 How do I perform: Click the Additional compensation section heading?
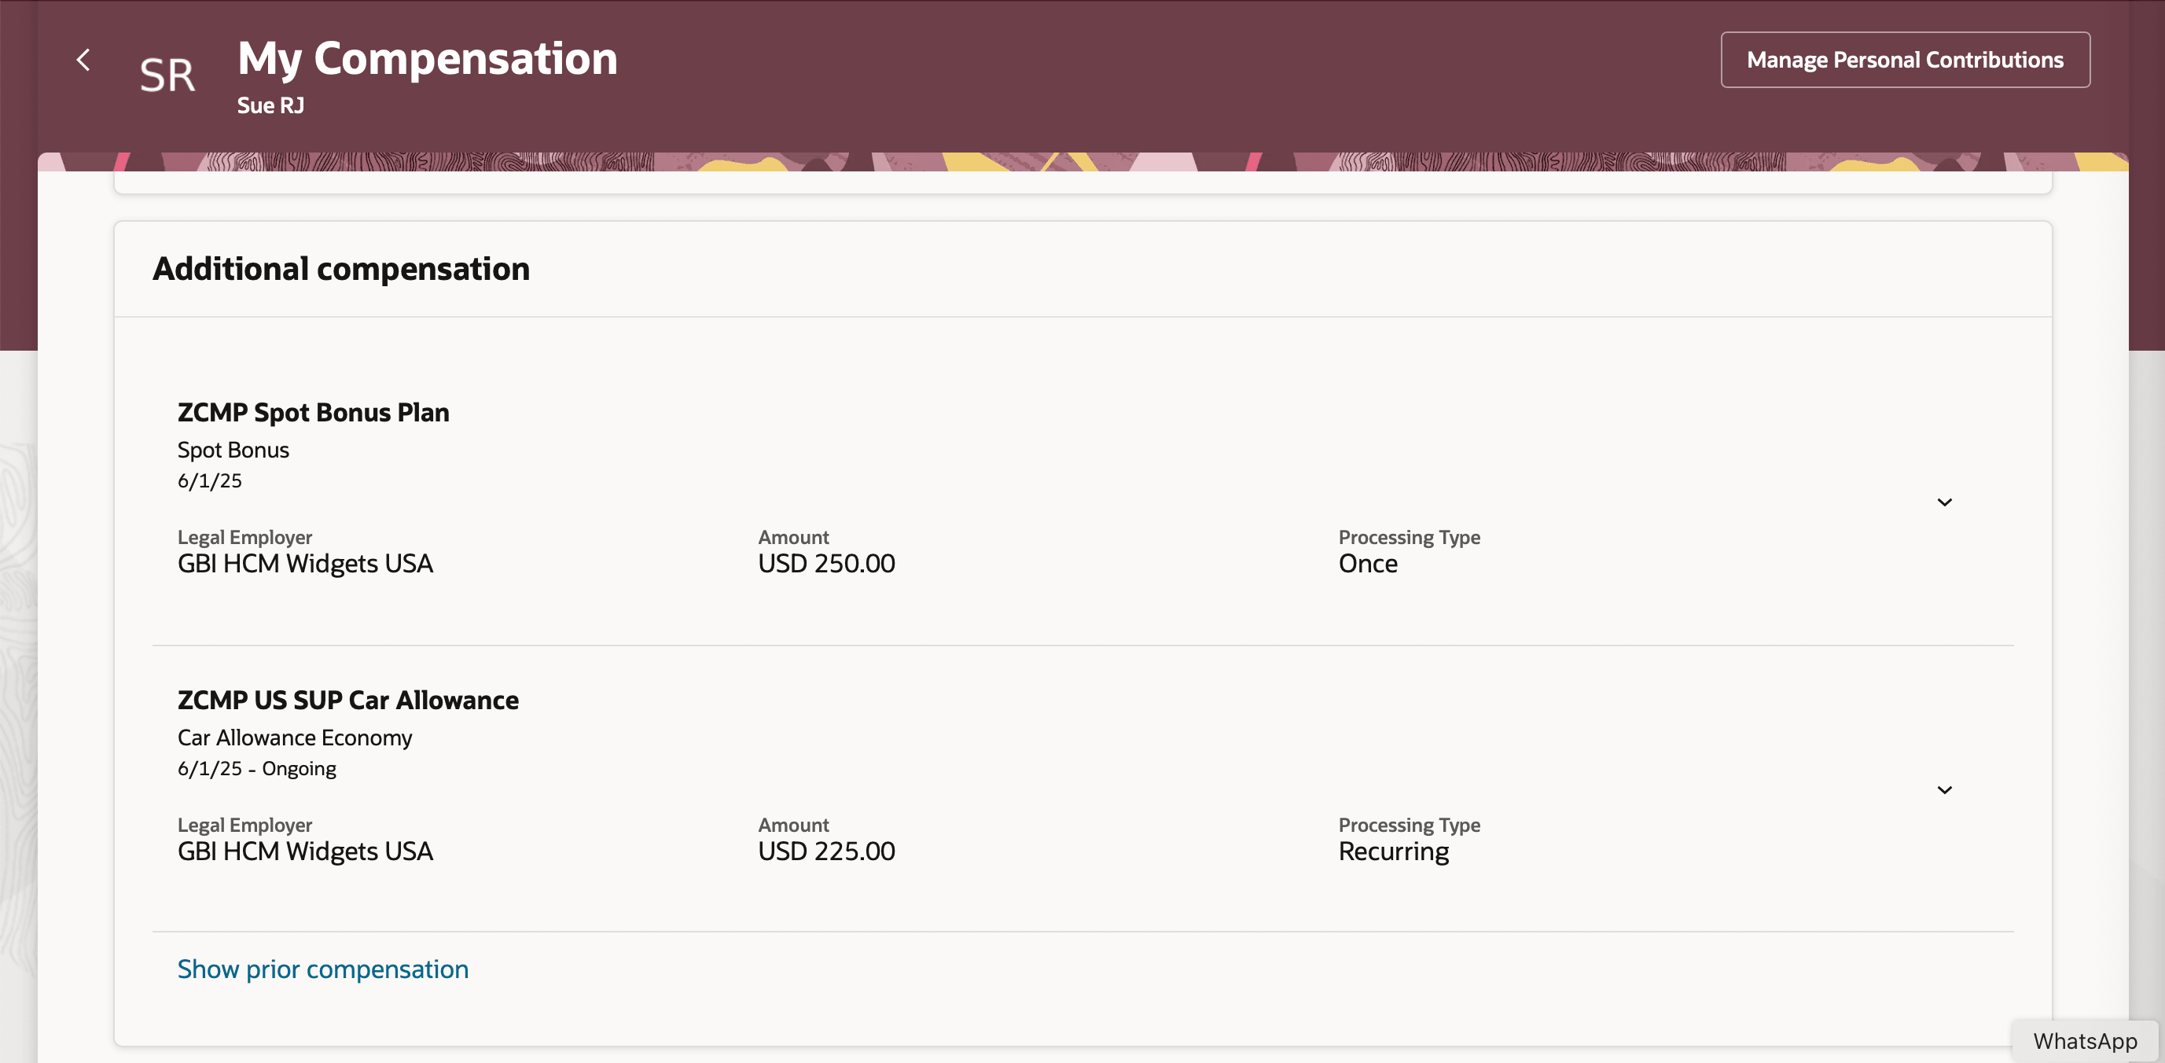pyautogui.click(x=340, y=268)
